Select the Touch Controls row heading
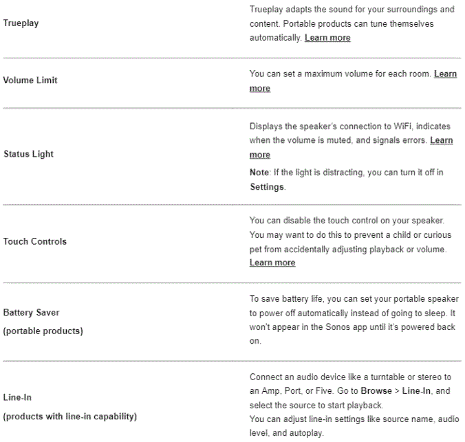 pyautogui.click(x=34, y=241)
